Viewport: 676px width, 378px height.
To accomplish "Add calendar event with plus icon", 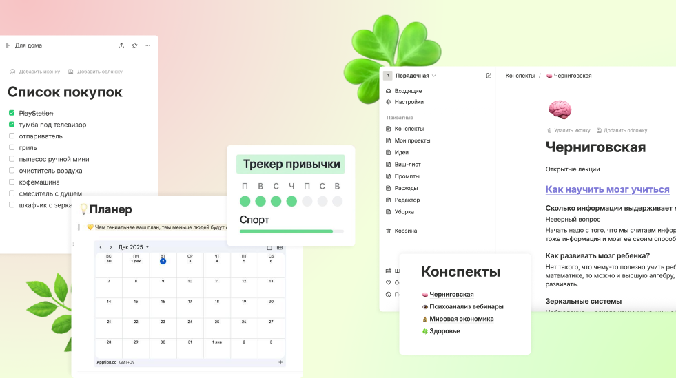I will pyautogui.click(x=280, y=362).
